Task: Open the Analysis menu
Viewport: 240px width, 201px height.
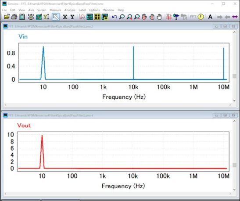Action: [x=70, y=10]
